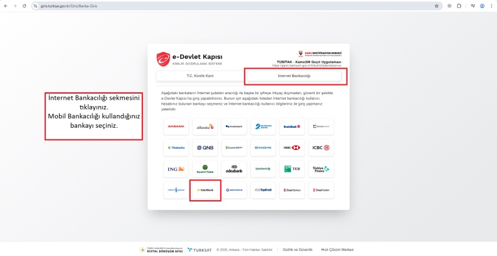
Task: Click the e-Devlet Kapısı logo
Action: (189, 60)
